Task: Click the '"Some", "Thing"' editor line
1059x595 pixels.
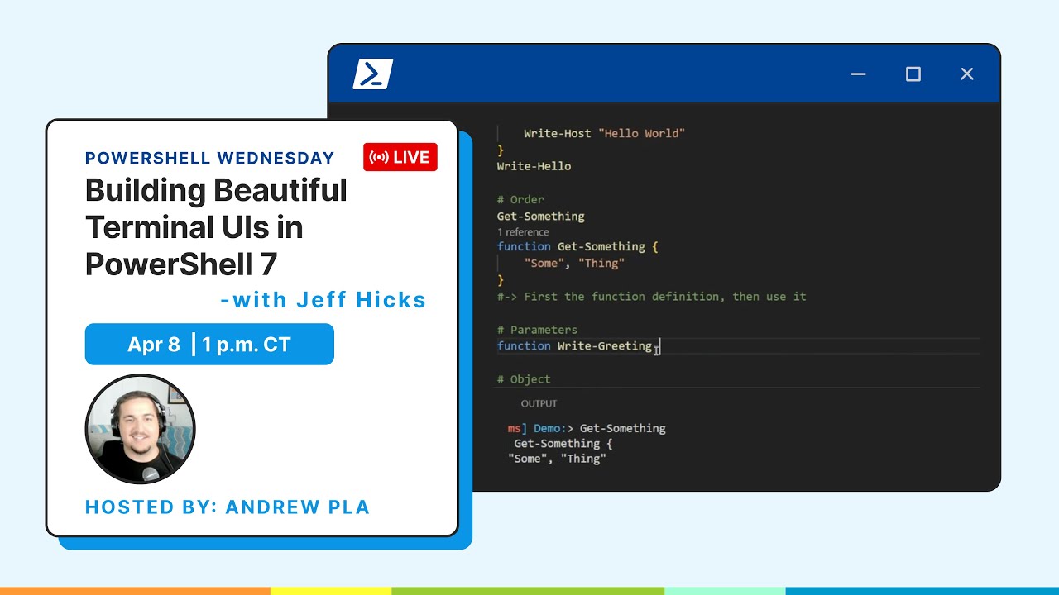Action: pyautogui.click(x=574, y=263)
